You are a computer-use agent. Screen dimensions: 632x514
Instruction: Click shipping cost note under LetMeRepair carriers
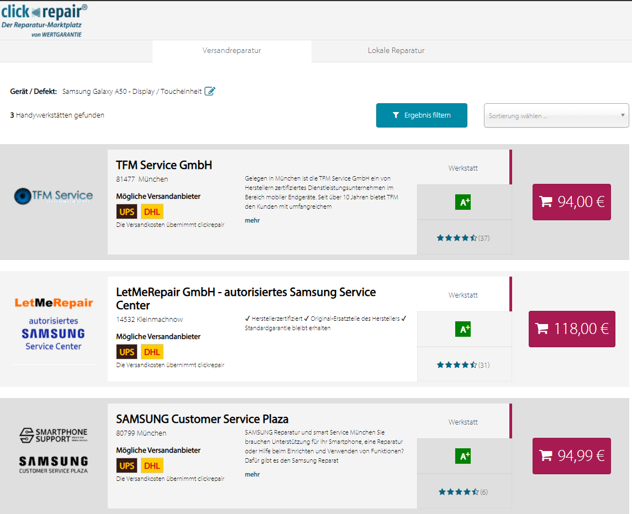point(170,365)
